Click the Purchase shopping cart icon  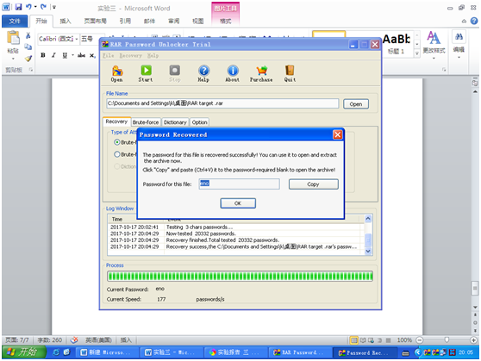tap(261, 73)
